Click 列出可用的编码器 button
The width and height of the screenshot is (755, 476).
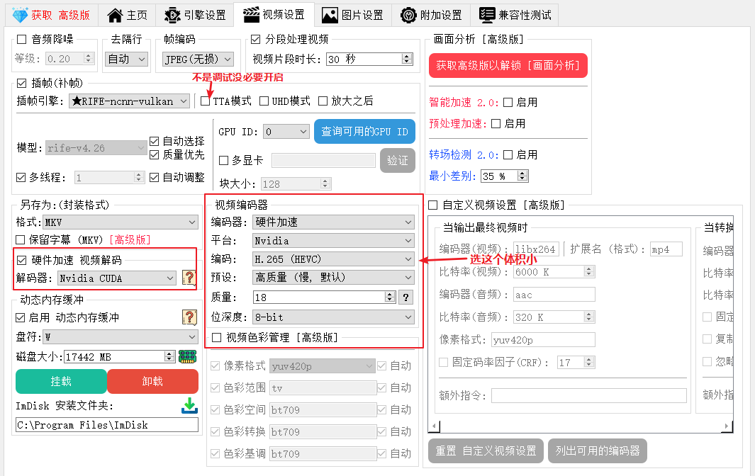598,451
